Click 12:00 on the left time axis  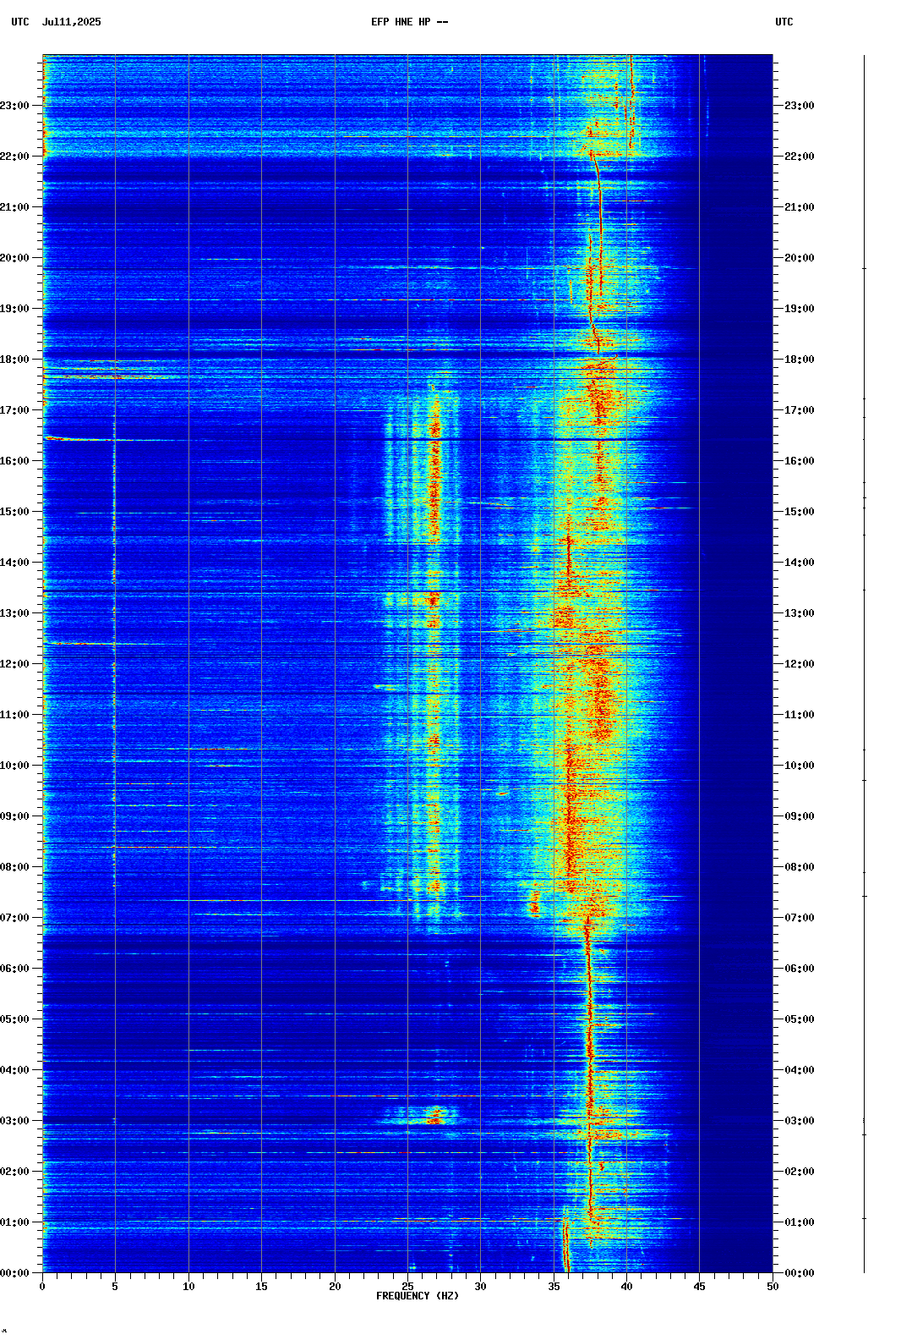pyautogui.click(x=15, y=664)
